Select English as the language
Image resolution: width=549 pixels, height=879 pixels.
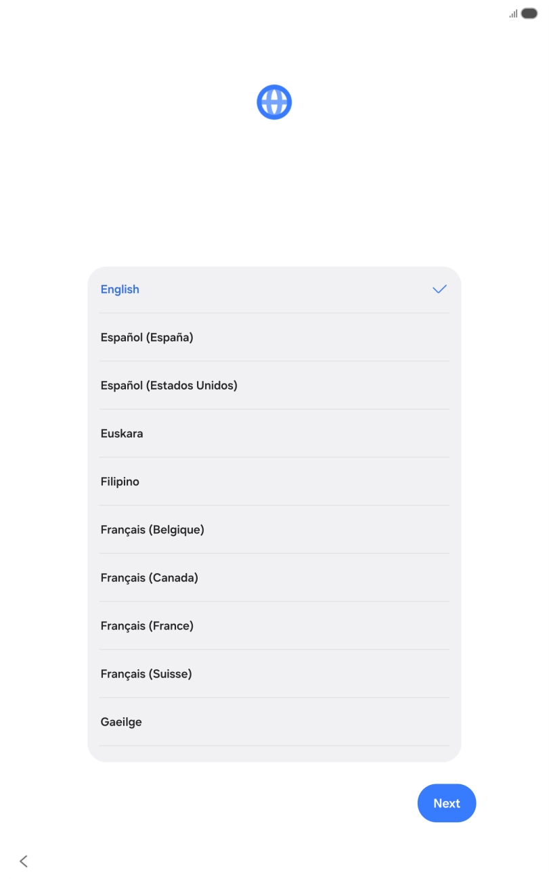click(x=120, y=289)
